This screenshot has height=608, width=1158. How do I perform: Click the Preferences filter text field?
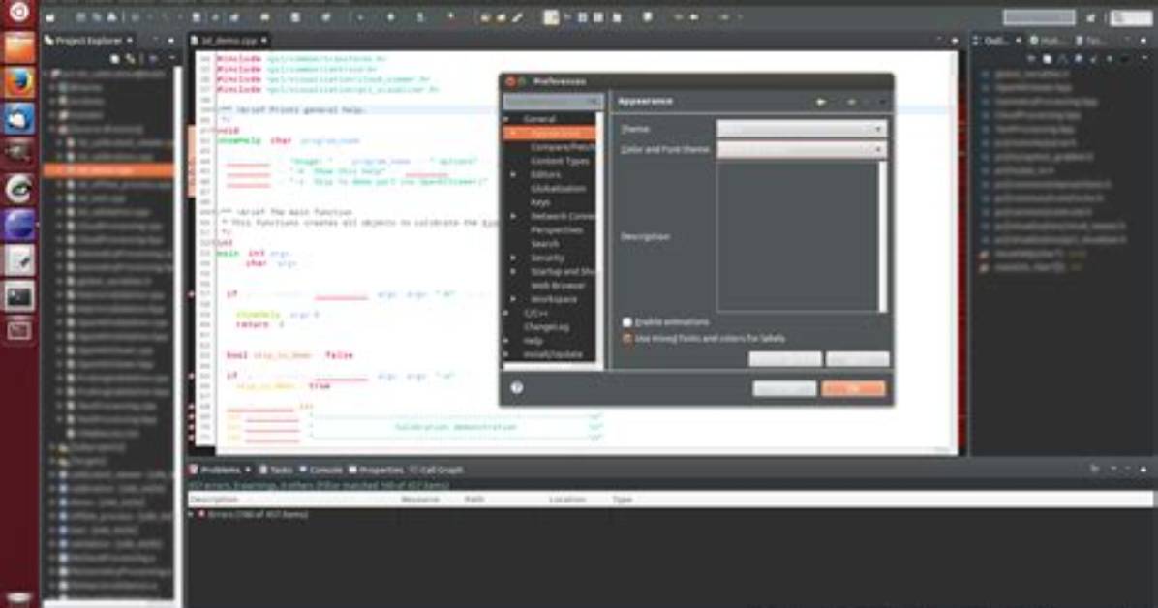[553, 102]
